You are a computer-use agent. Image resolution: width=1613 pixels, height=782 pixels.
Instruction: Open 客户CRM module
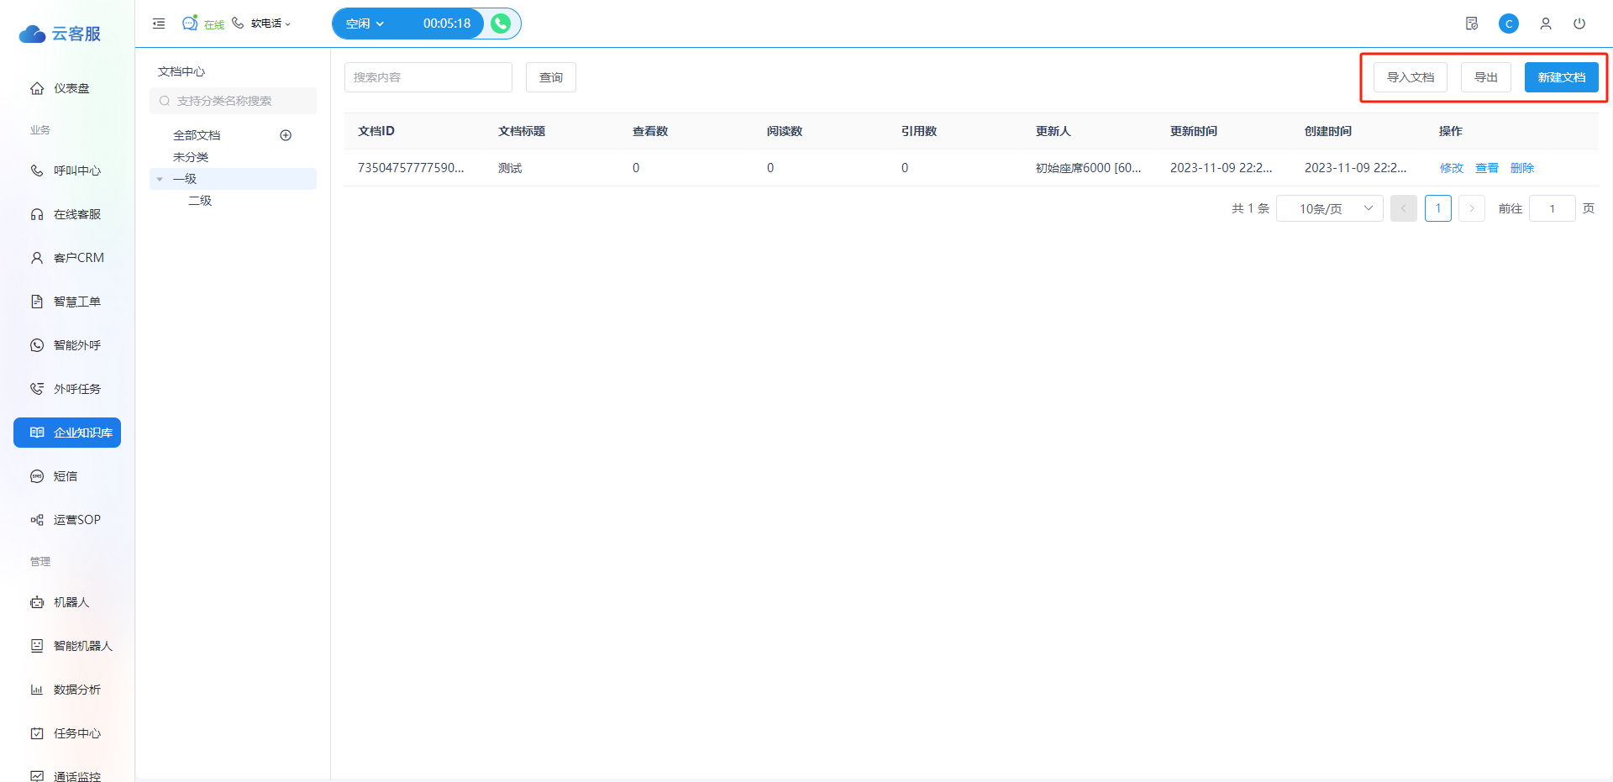(67, 258)
